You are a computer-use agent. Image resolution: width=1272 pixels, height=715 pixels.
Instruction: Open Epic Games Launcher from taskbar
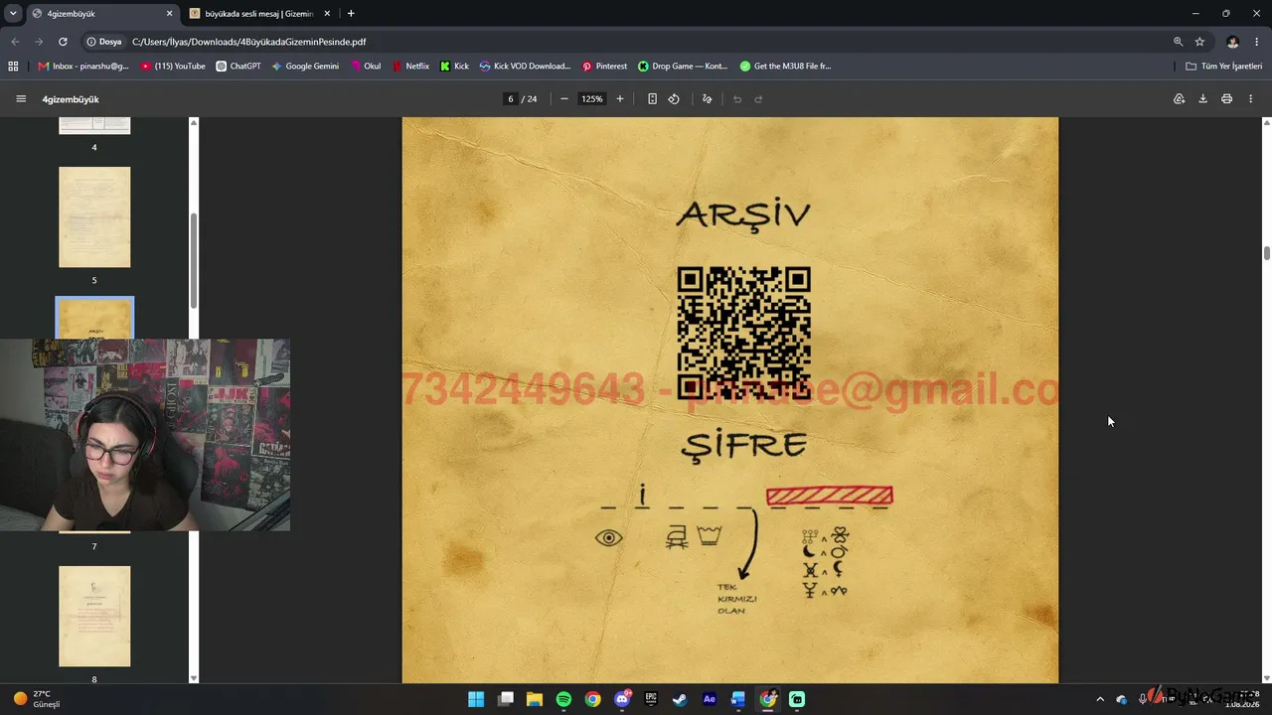[651, 699]
